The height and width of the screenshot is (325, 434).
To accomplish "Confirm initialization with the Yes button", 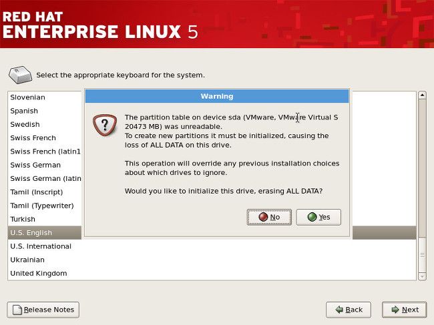I will pyautogui.click(x=318, y=217).
